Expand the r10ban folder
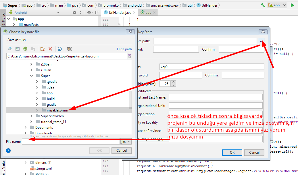Screen dimensions: 298x175 pos(31,64)
